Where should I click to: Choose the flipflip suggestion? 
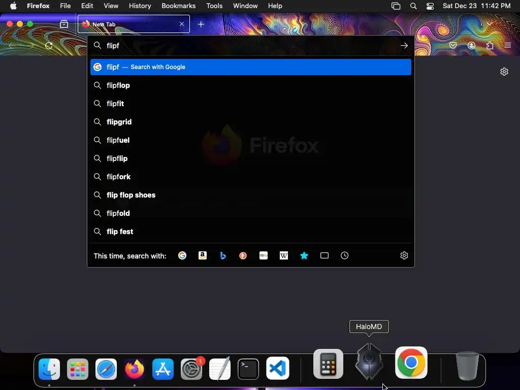[251, 158]
